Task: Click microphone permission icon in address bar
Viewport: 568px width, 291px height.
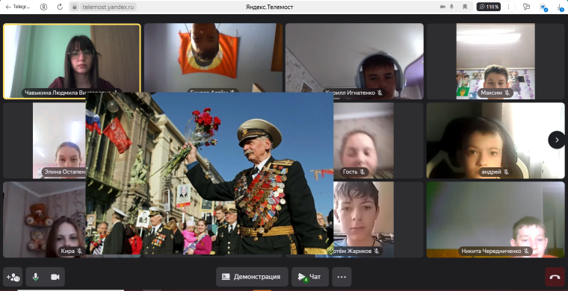Action: pyautogui.click(x=451, y=7)
